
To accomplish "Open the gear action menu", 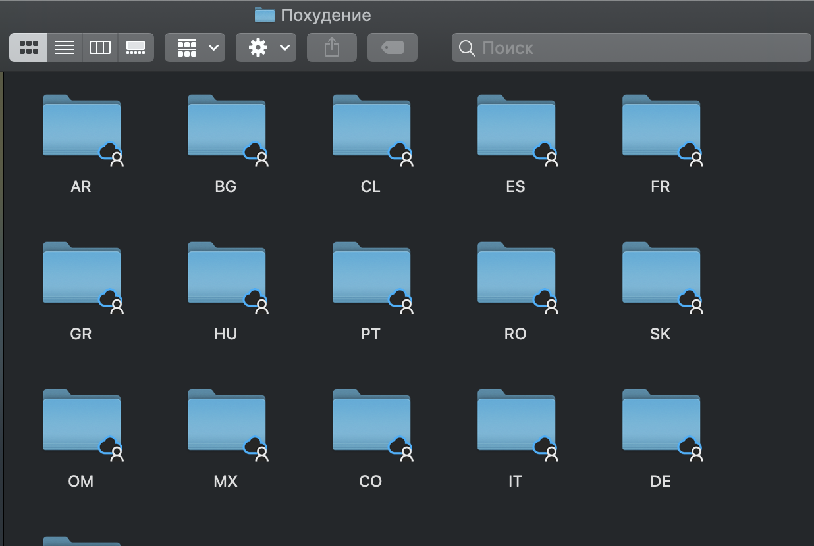I will pos(266,47).
